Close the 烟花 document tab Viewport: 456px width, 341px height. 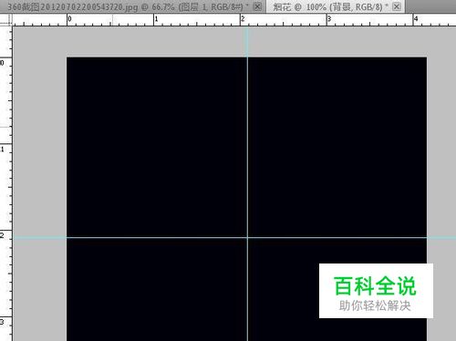(397, 6)
